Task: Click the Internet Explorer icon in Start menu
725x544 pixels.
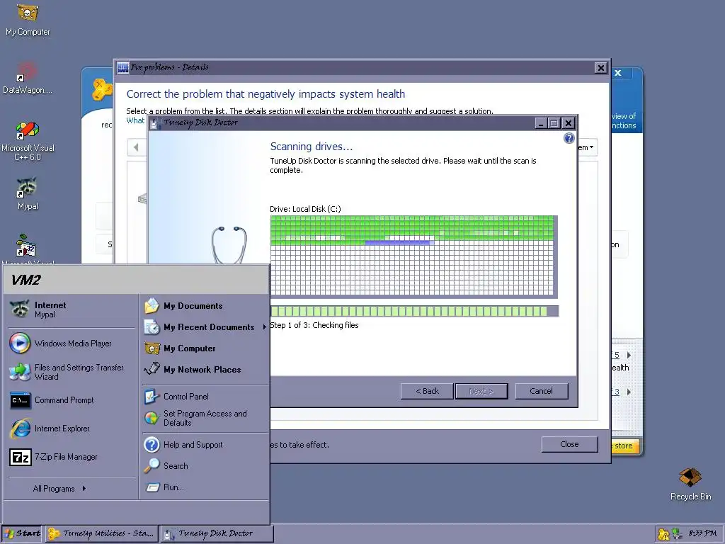Action: point(21,429)
